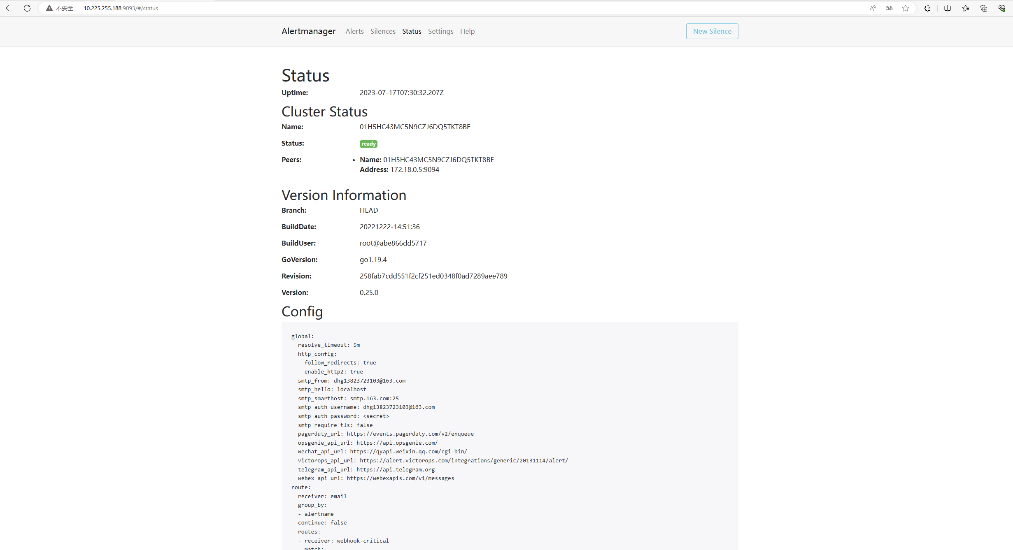Screen dimensions: 1013x550
Task: Open Alertmanager Settings
Action: (x=440, y=31)
